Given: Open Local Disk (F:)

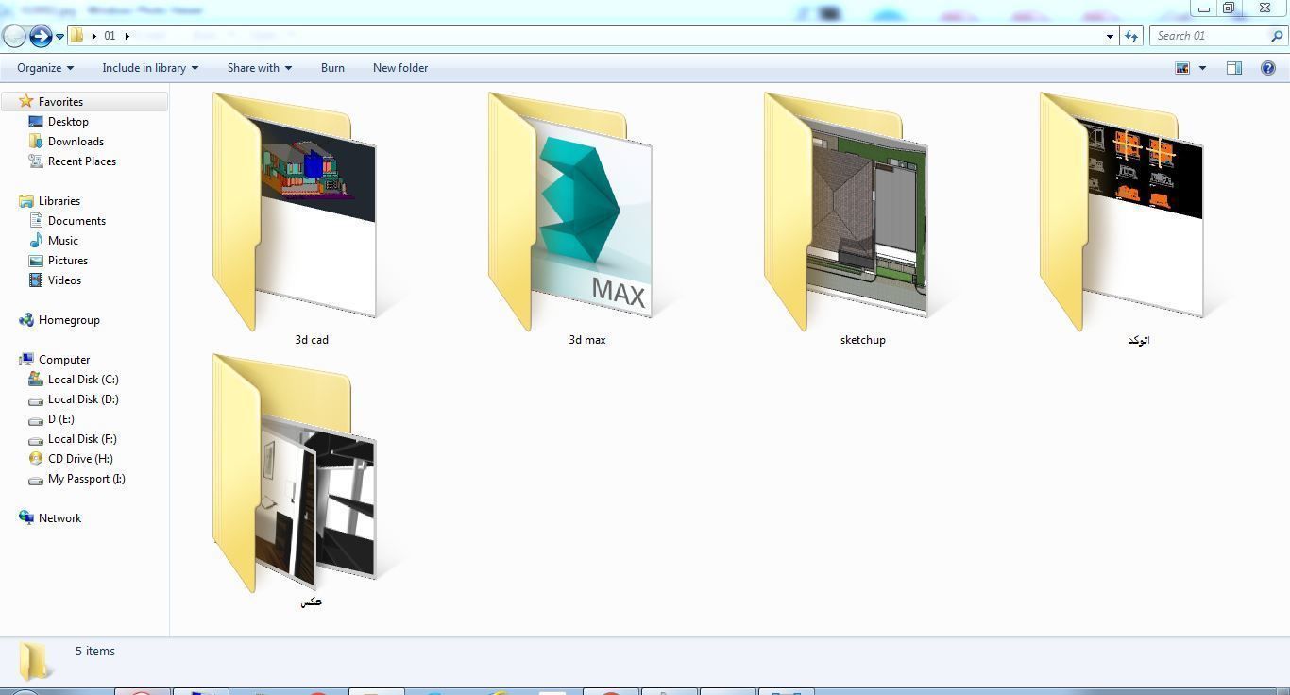Looking at the screenshot, I should point(82,439).
